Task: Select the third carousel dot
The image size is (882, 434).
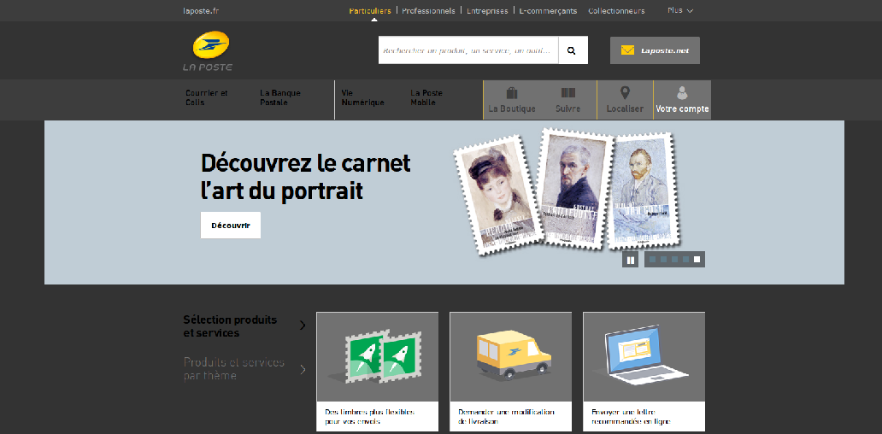Action: click(x=674, y=259)
